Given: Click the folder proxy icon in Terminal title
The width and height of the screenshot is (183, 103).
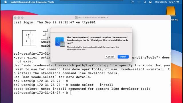Looking at the screenshot, I should 76,17.
